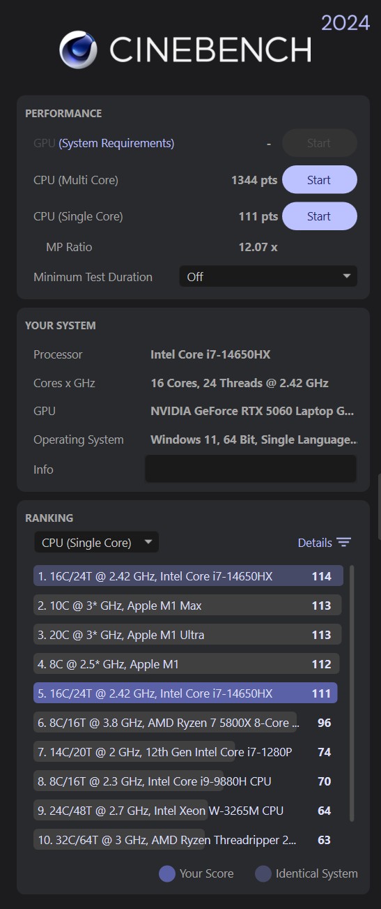This screenshot has width=381, height=909.
Task: Start the CPU Single Core test
Action: (x=319, y=216)
